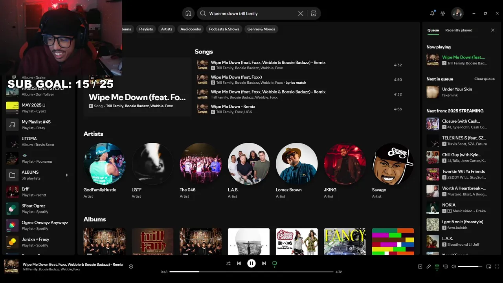Image resolution: width=503 pixels, height=283 pixels.
Task: Open Friend Activity icon
Action: pyautogui.click(x=443, y=13)
